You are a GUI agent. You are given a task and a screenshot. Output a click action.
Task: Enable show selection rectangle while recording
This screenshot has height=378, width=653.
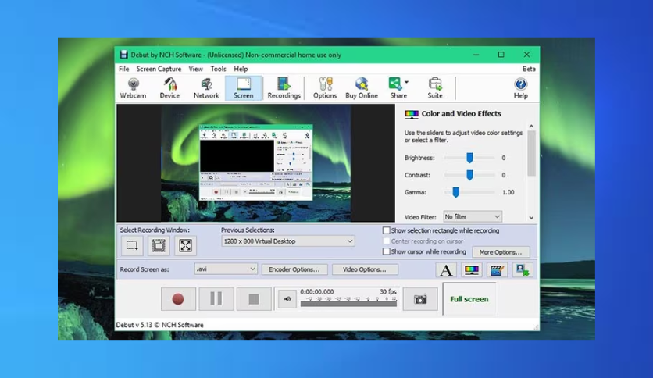click(387, 230)
